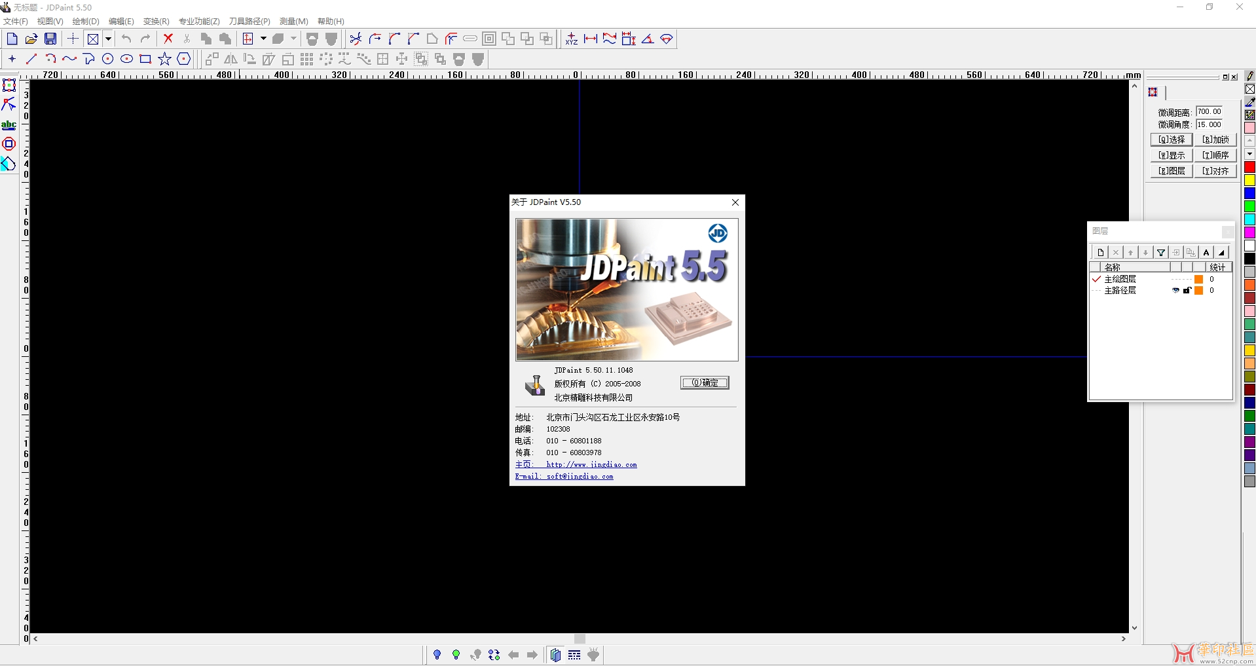1256x666 pixels.
Task: Click the 确定 button in About dialog
Action: (x=705, y=383)
